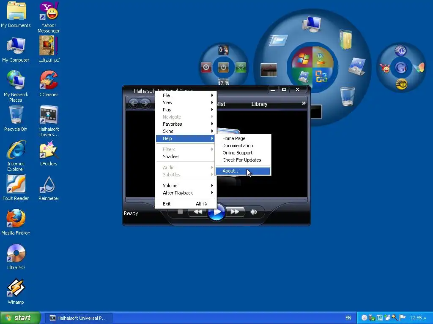
Task: Open Internet Explorer desktop icon
Action: (x=16, y=156)
